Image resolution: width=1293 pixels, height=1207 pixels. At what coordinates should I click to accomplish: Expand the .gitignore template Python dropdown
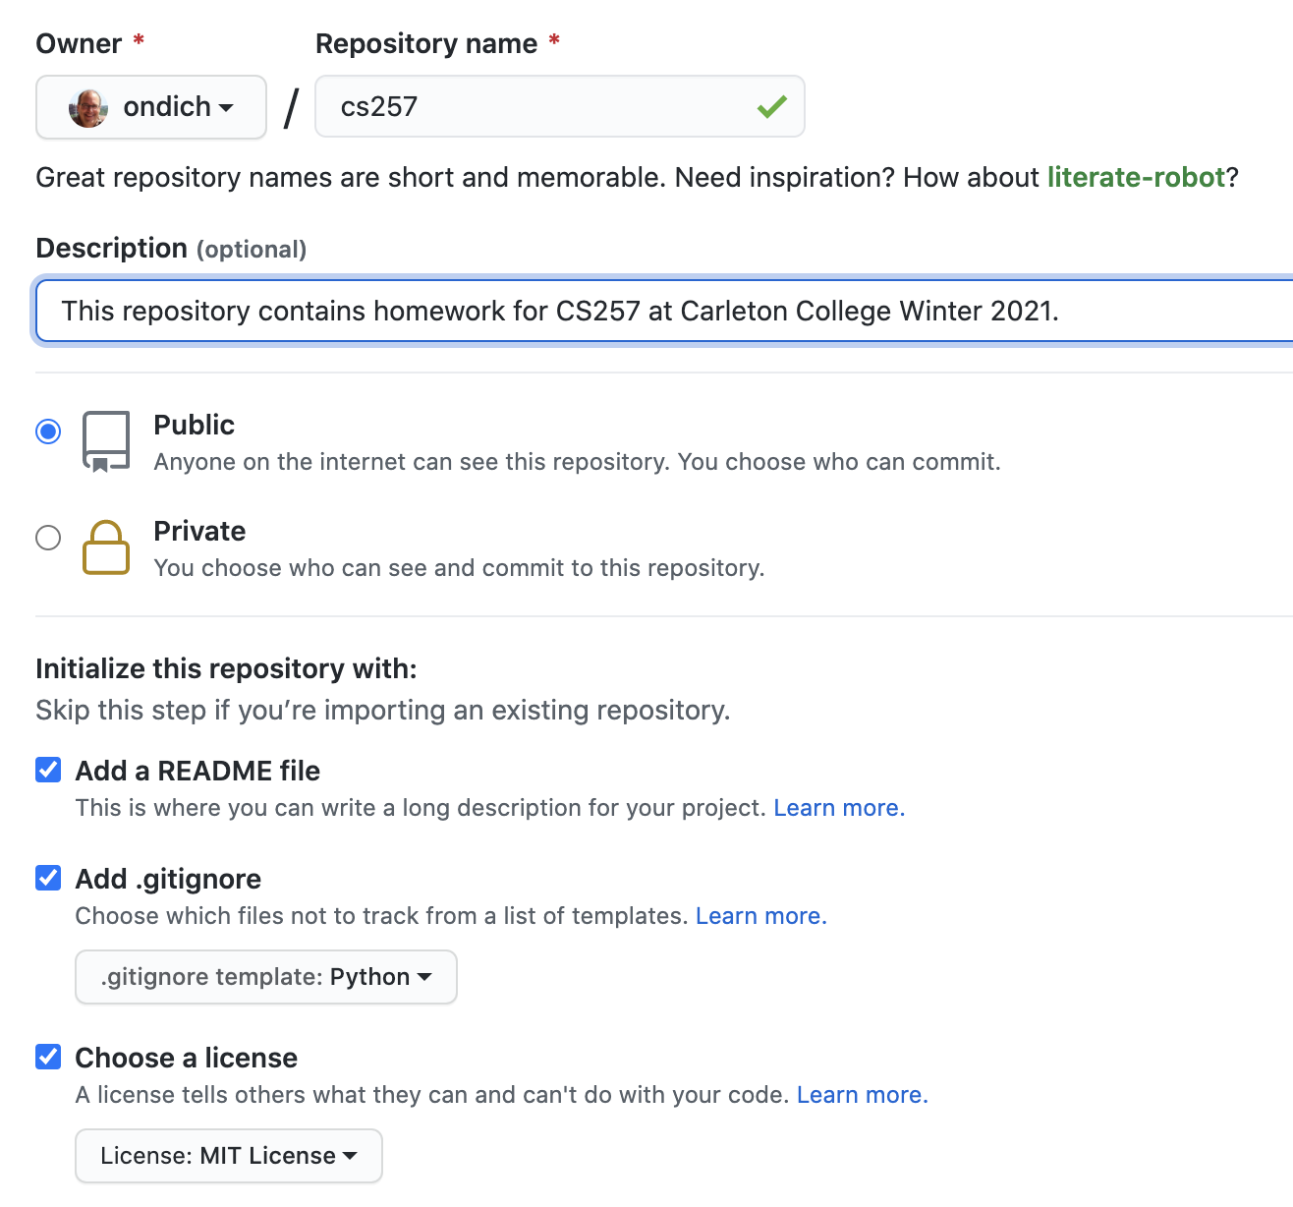(266, 977)
